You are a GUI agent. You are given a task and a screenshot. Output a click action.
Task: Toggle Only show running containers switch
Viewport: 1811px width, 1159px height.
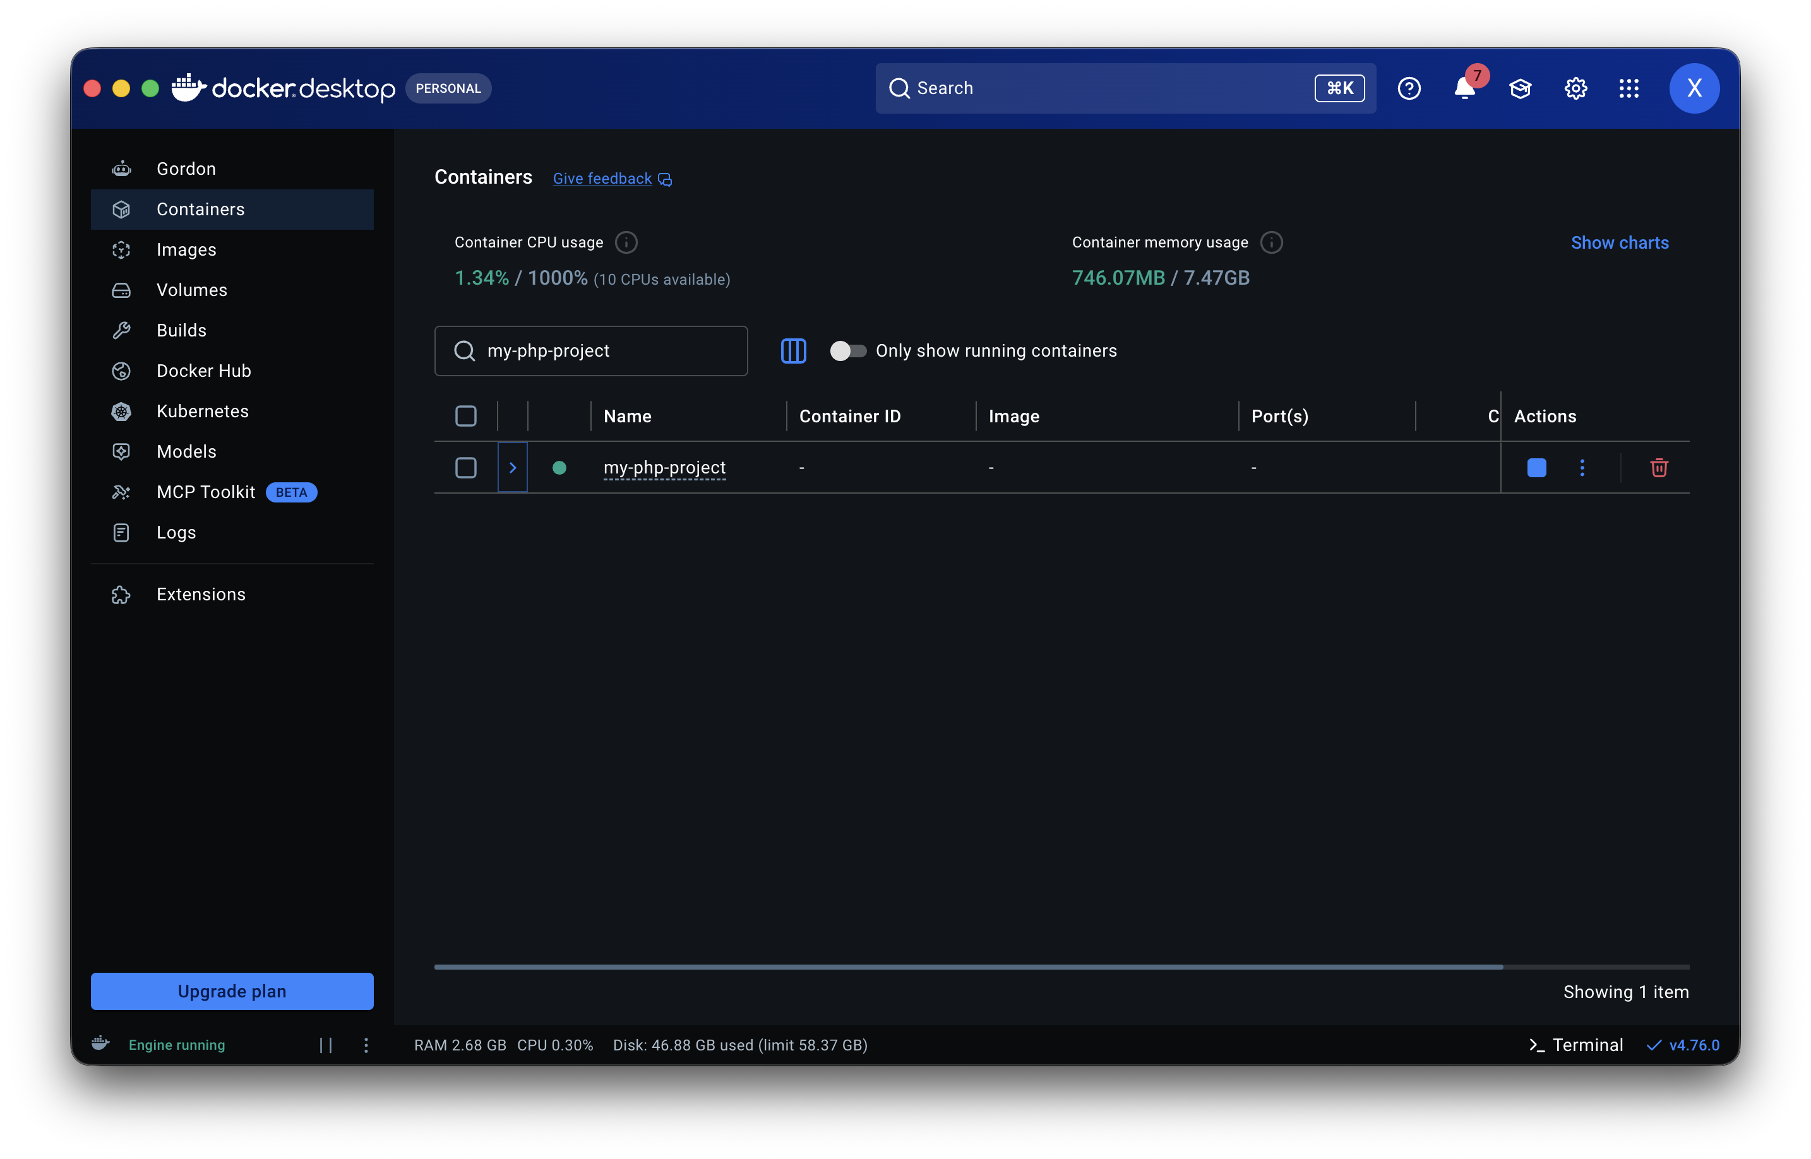coord(847,351)
